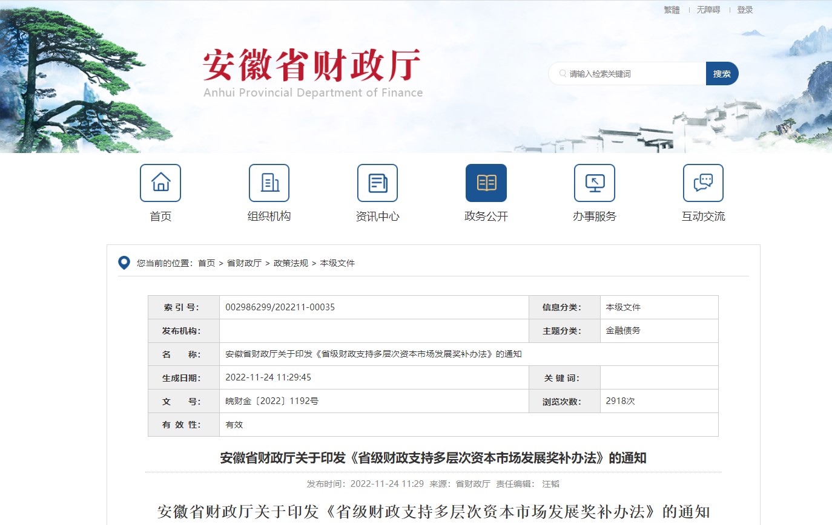Click the 本级文件 breadcrumb link

[x=337, y=263]
